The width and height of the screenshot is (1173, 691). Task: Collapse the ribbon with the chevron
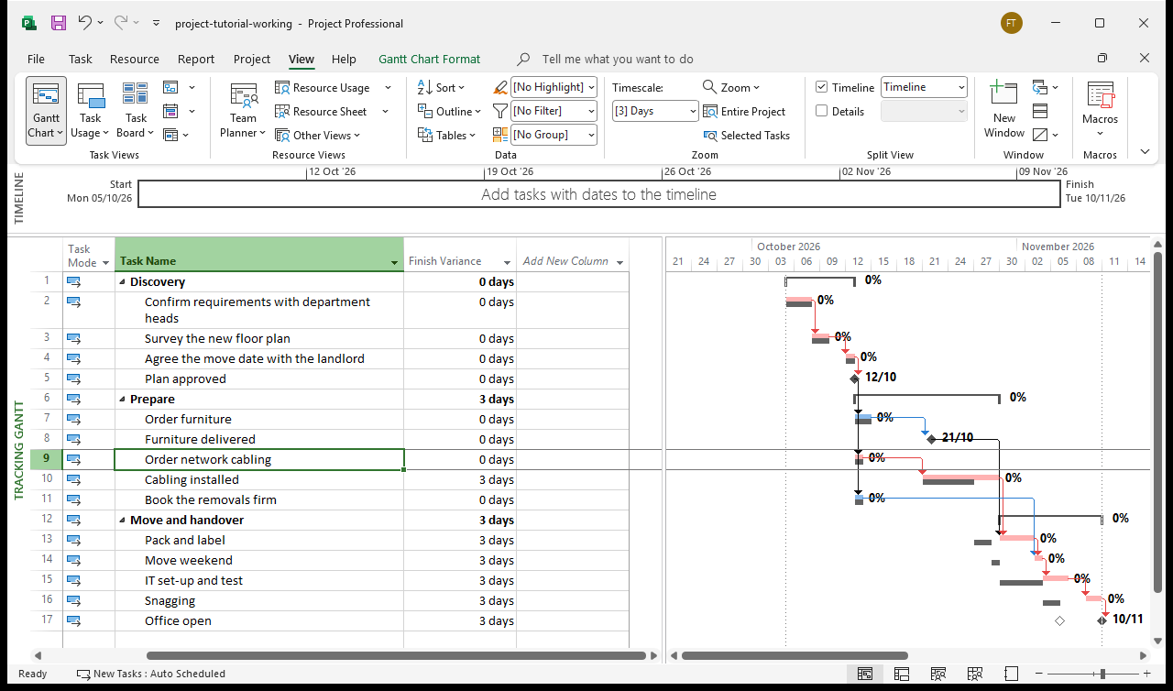tap(1145, 151)
